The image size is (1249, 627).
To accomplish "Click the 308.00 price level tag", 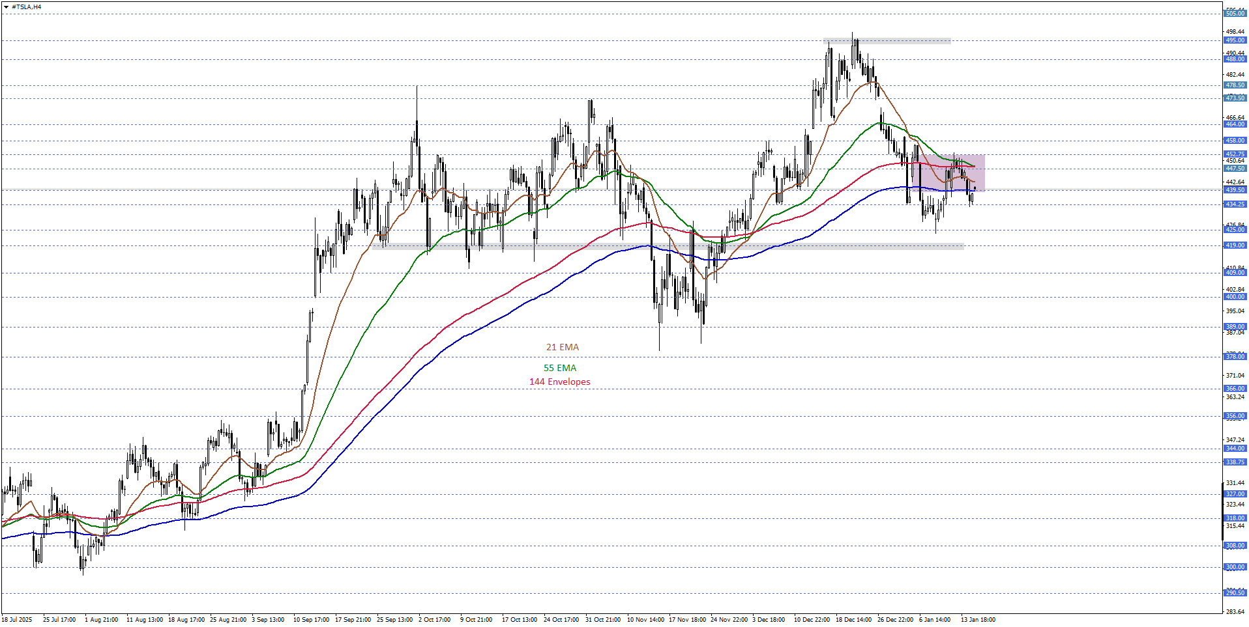I will (x=1235, y=546).
